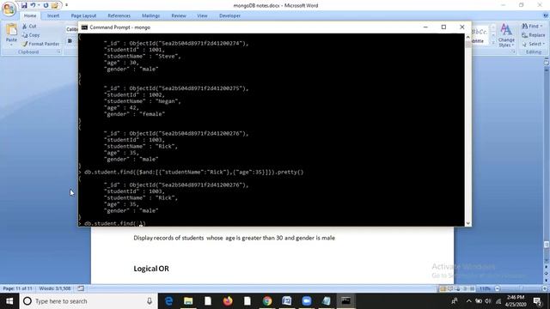This screenshot has height=309, width=550.
Task: Select Print Layout view in status bar
Action: click(443, 288)
